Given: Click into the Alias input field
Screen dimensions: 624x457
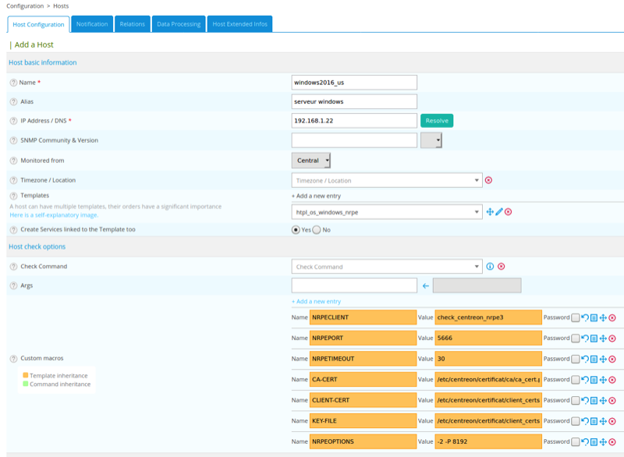Looking at the screenshot, I should [354, 101].
